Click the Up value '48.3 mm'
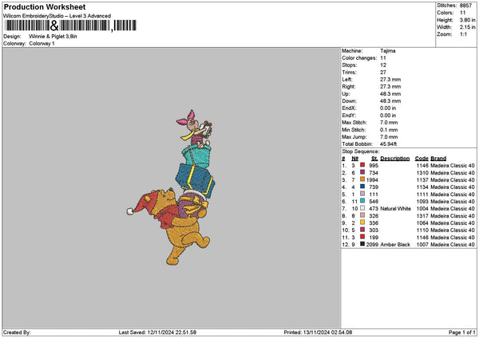 [x=390, y=94]
